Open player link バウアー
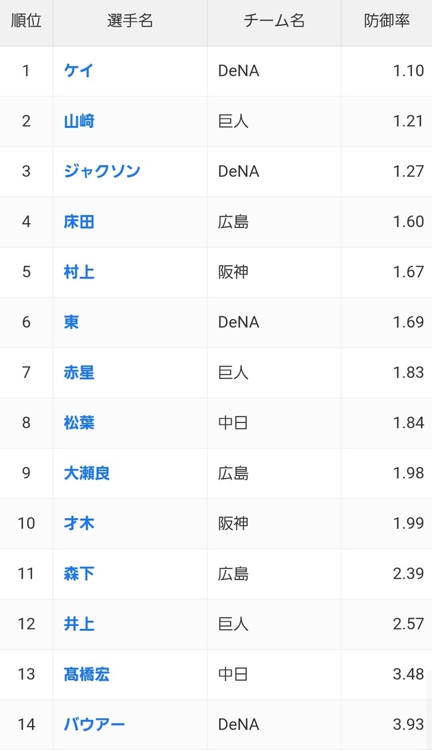The height and width of the screenshot is (750, 432). (x=94, y=724)
